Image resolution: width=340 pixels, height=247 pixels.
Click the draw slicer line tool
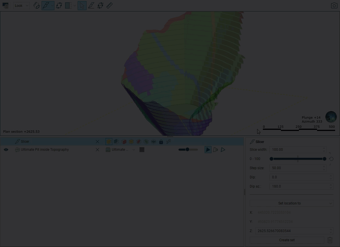91,5
